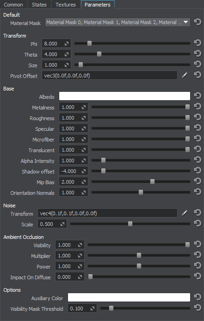Open Noise Transform vector editor pencil
Screen dimensions: 204x321
pyautogui.click(x=185, y=213)
